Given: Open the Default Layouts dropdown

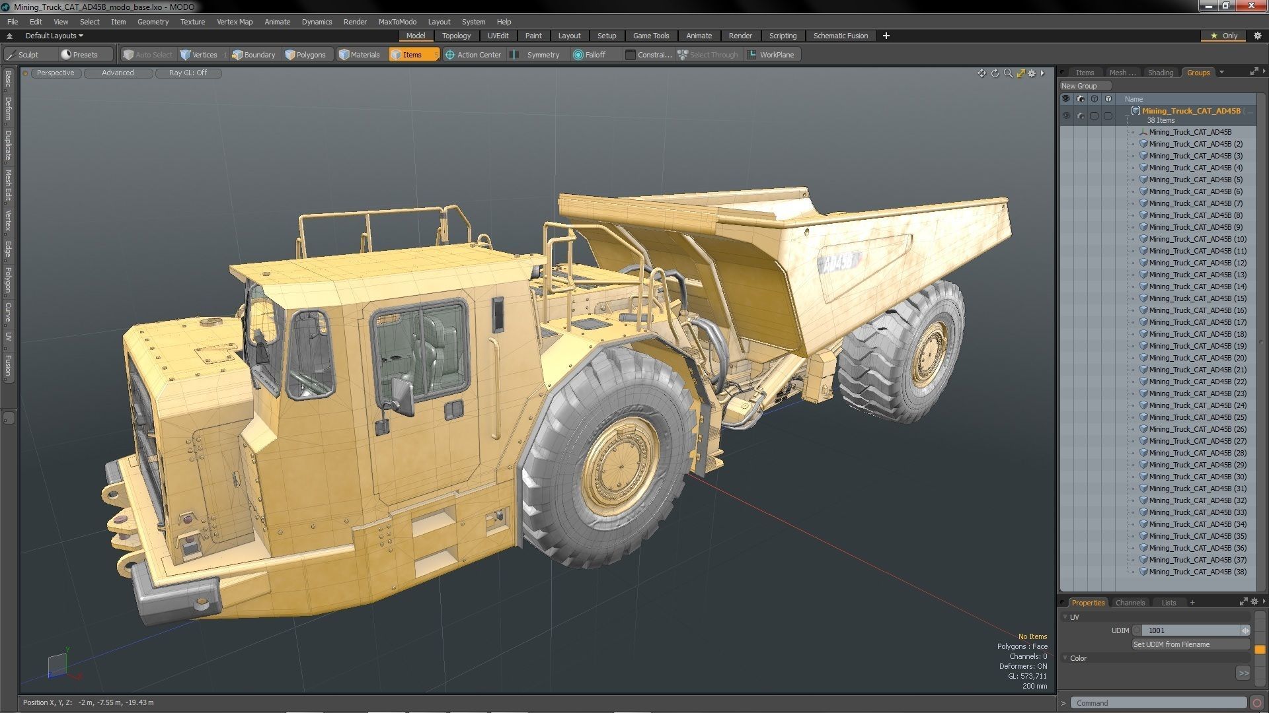Looking at the screenshot, I should pos(54,36).
